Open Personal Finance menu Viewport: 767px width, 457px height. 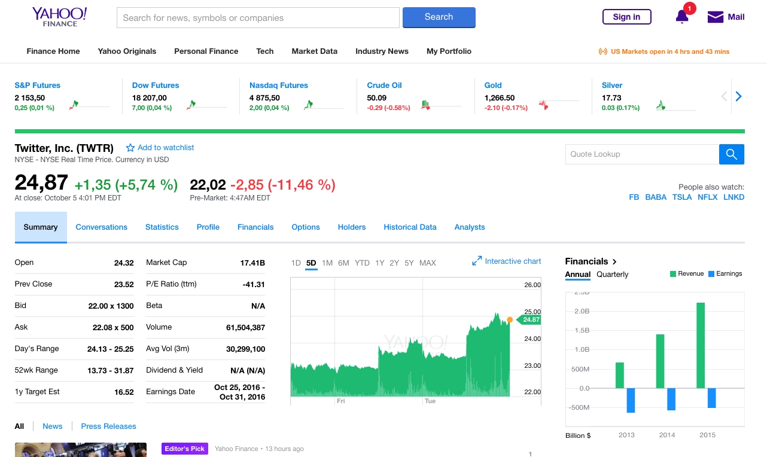(206, 51)
